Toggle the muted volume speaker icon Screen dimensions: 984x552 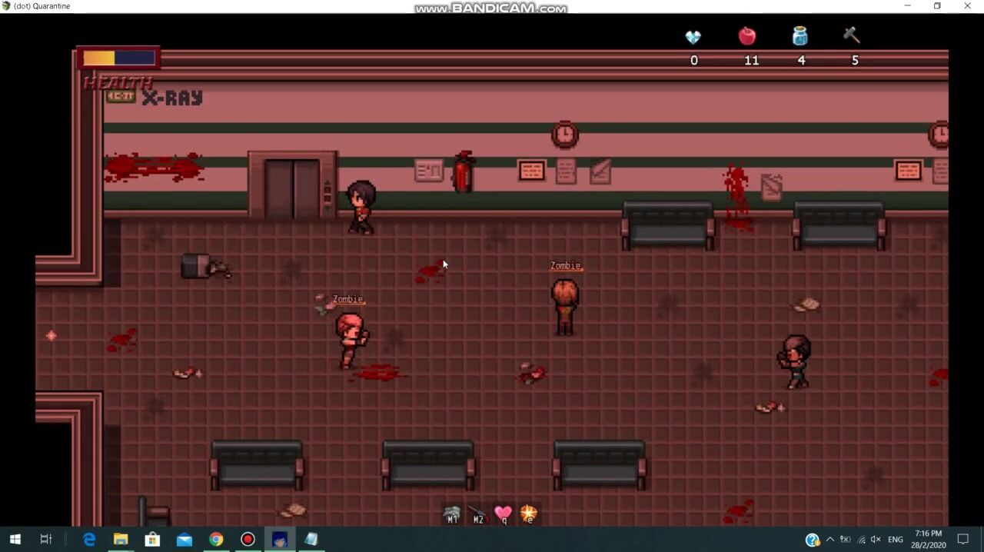[x=875, y=540]
